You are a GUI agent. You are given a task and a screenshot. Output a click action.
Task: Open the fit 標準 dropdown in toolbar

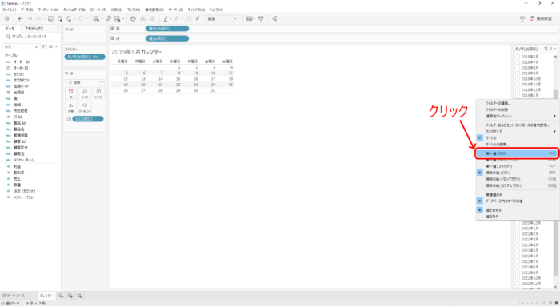[x=222, y=18]
